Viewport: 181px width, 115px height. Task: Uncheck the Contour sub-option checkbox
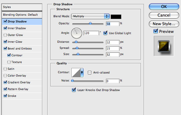pos(9,55)
